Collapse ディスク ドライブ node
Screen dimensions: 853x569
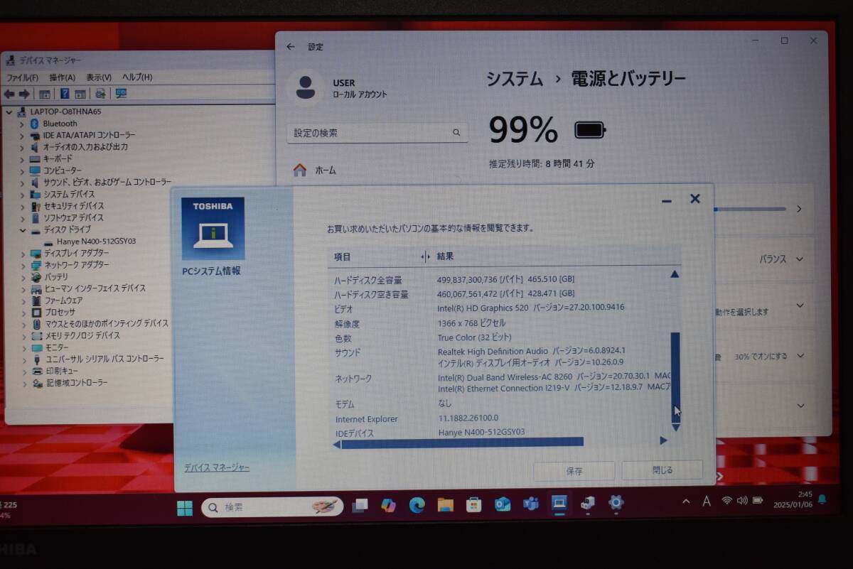[x=22, y=230]
